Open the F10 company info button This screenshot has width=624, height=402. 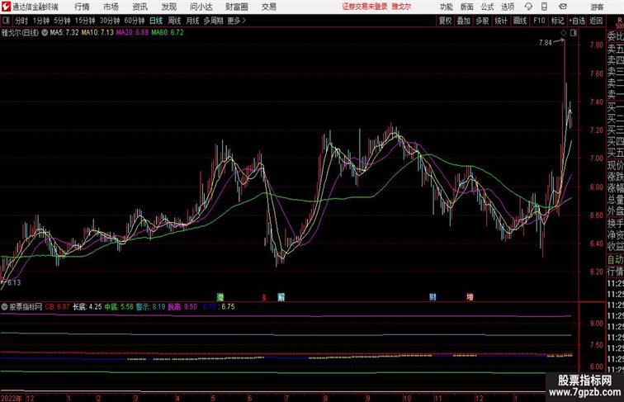click(x=539, y=21)
